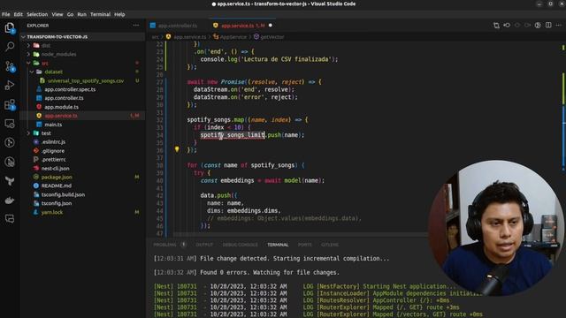
Task: Expand the test folder
Action: pos(46,133)
